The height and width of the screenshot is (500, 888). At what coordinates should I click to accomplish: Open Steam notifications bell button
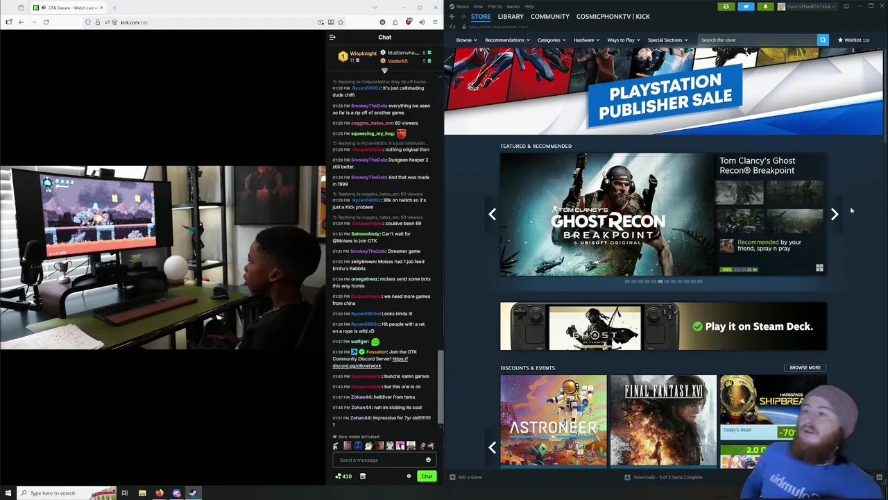tap(765, 6)
